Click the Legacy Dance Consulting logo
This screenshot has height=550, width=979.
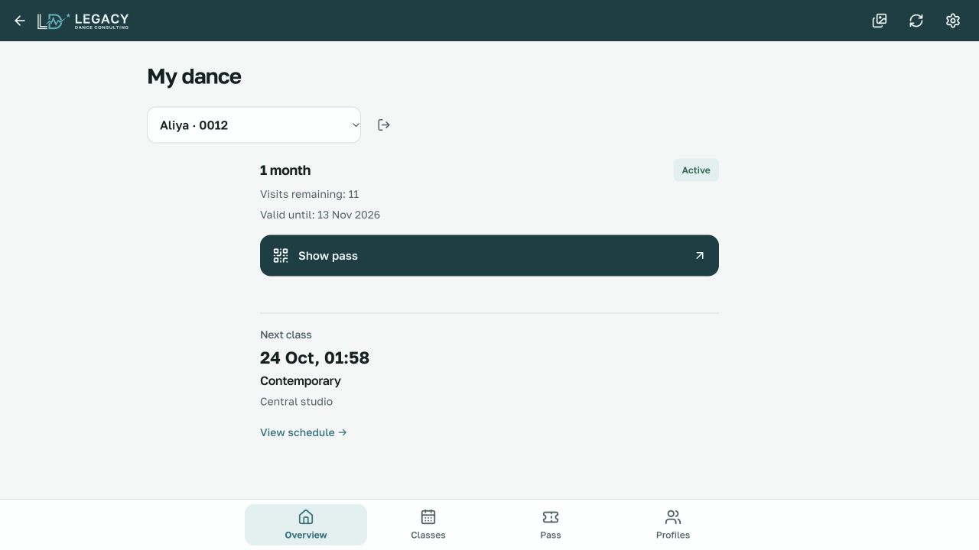[x=83, y=21]
